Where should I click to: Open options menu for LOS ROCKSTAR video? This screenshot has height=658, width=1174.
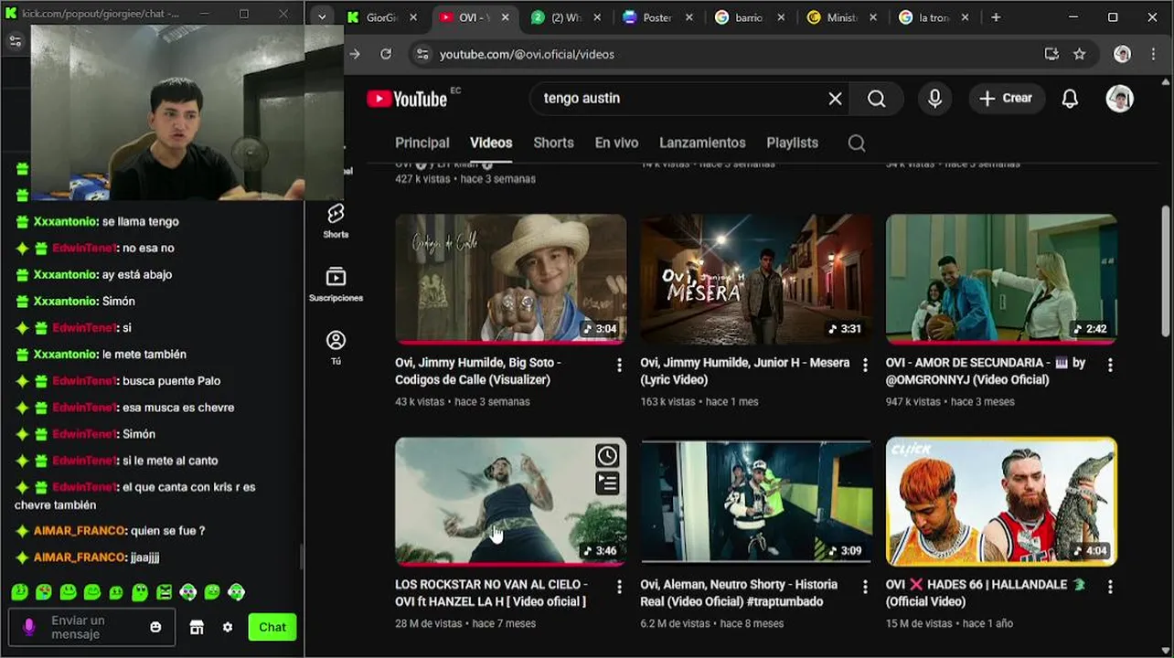619,587
